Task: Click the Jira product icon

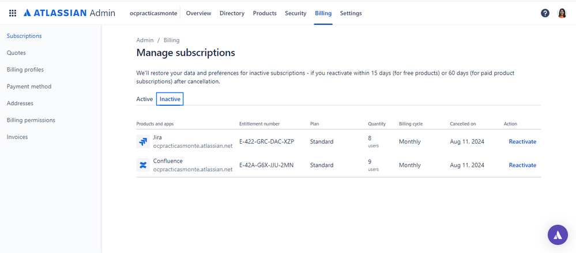Action: (x=143, y=141)
